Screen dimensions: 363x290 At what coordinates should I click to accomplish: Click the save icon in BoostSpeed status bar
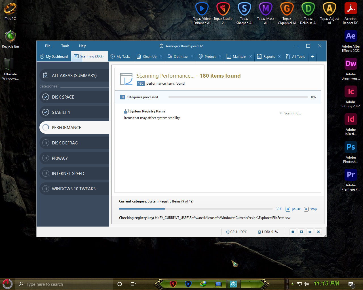(301, 232)
